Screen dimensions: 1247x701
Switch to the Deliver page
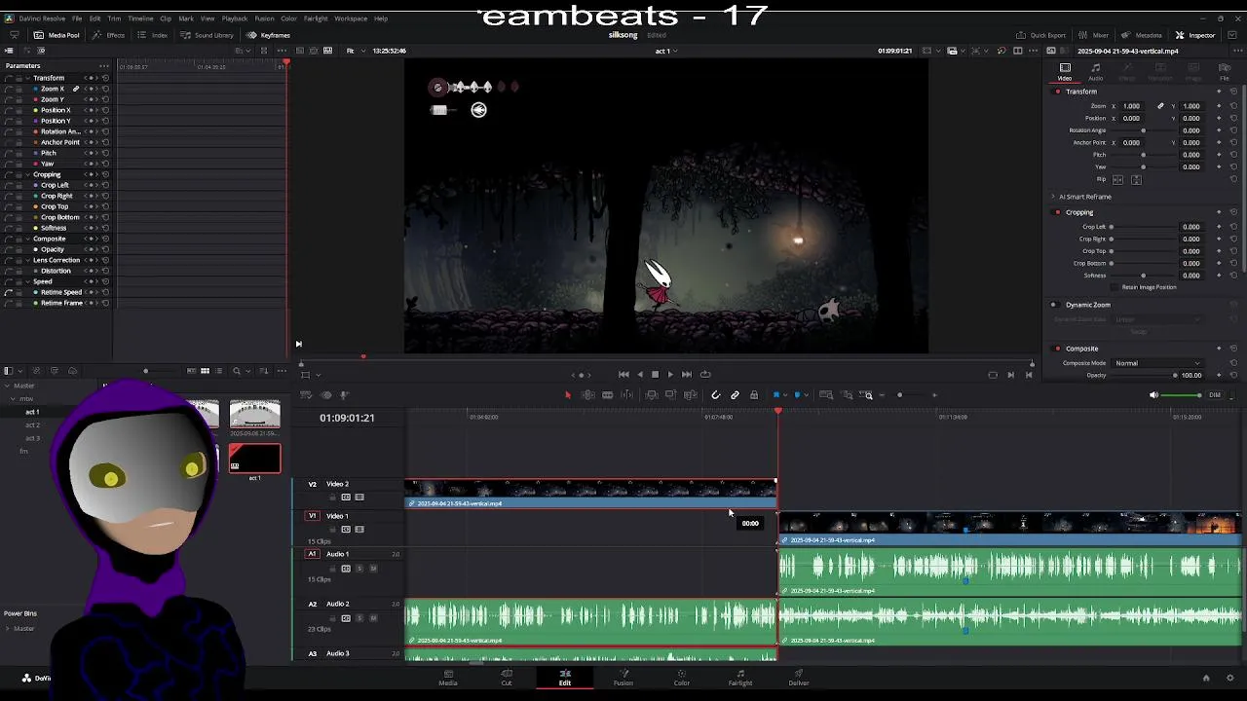(799, 678)
